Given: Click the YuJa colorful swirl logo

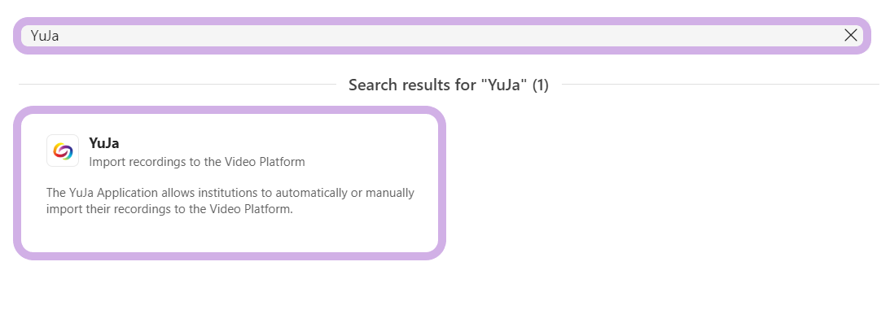Looking at the screenshot, I should click(63, 151).
